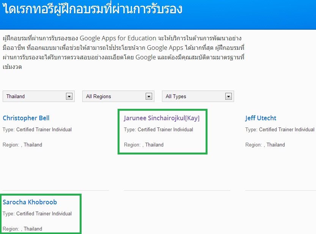Open Jarunee Sinchairojkul[Kay] trainer profile
The width and height of the screenshot is (316, 234).
(x=162, y=118)
